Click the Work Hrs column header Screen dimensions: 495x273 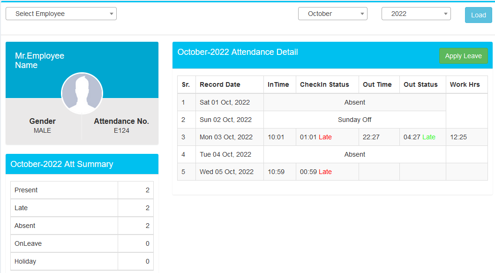pos(465,84)
